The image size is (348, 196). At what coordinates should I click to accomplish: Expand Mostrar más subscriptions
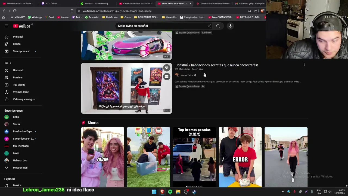tap(21, 168)
